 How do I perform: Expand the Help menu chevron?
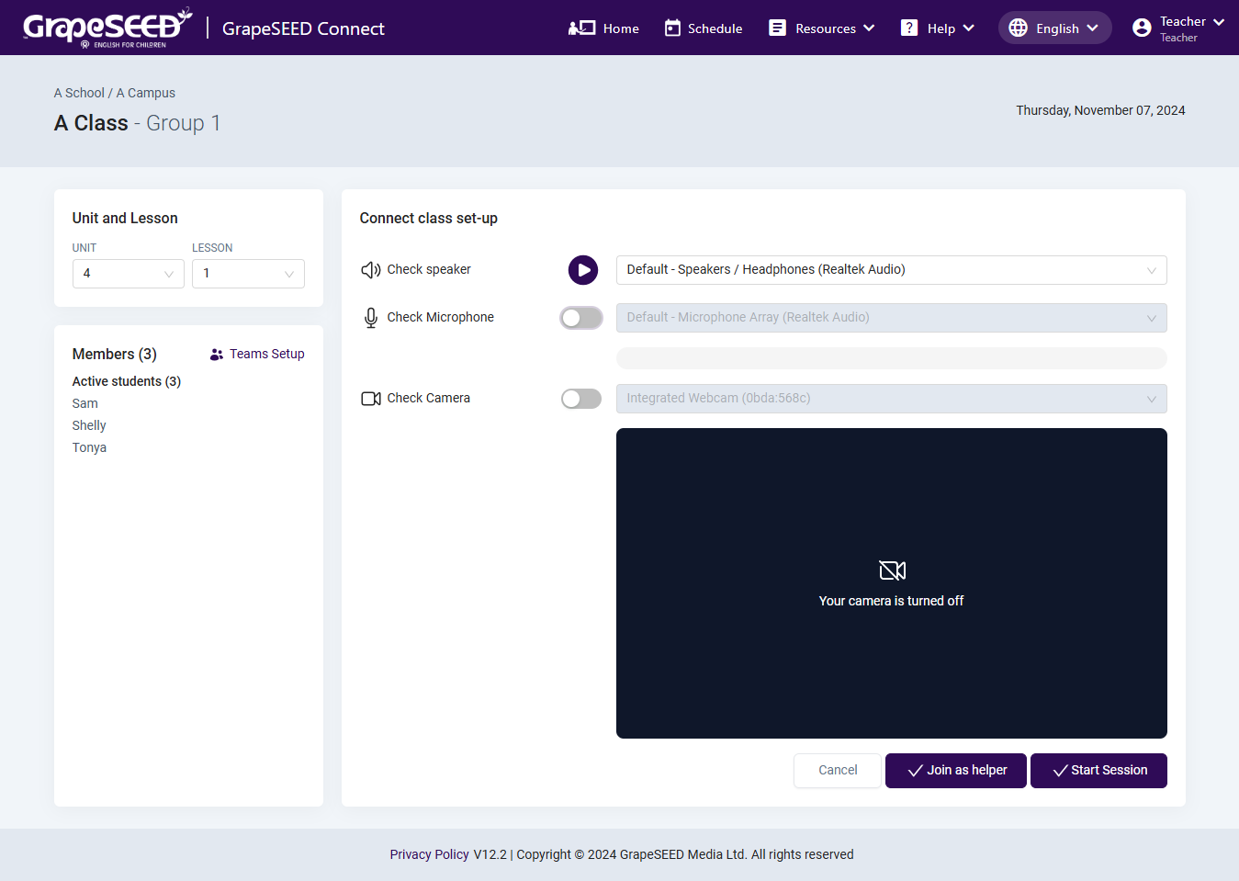[x=968, y=28]
